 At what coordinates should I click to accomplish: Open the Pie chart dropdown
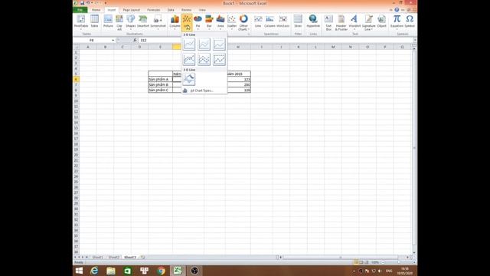[198, 22]
